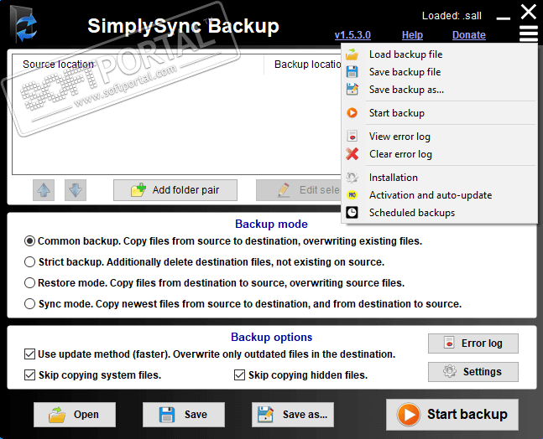Viewport: 543px width, 439px height.
Task: Select Restore mode radio button
Action: [29, 283]
